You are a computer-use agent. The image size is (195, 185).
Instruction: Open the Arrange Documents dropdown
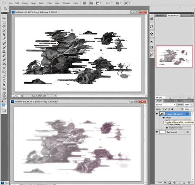coord(118,3)
